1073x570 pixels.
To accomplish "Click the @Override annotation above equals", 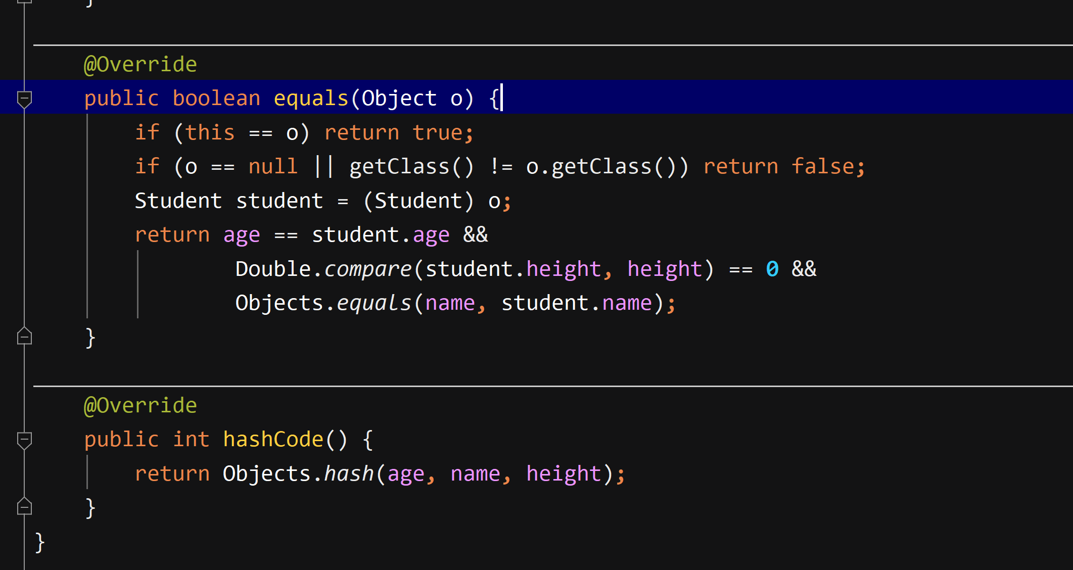I will point(141,64).
